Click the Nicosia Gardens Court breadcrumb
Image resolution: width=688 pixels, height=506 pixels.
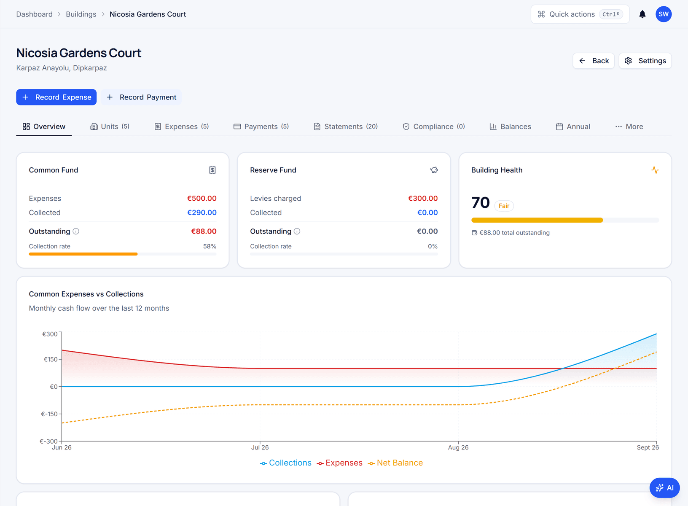pos(148,14)
